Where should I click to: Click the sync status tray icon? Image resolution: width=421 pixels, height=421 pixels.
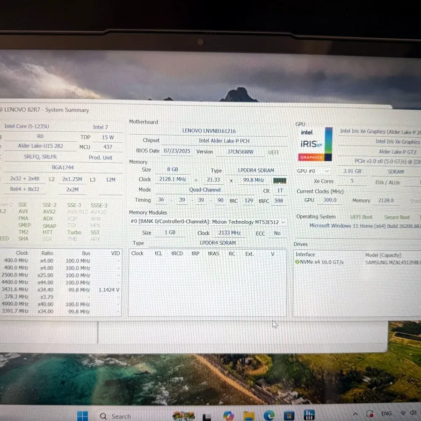pyautogui.click(x=370, y=414)
